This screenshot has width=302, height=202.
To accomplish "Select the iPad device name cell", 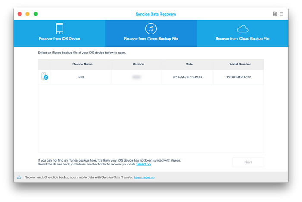I will 81,77.
